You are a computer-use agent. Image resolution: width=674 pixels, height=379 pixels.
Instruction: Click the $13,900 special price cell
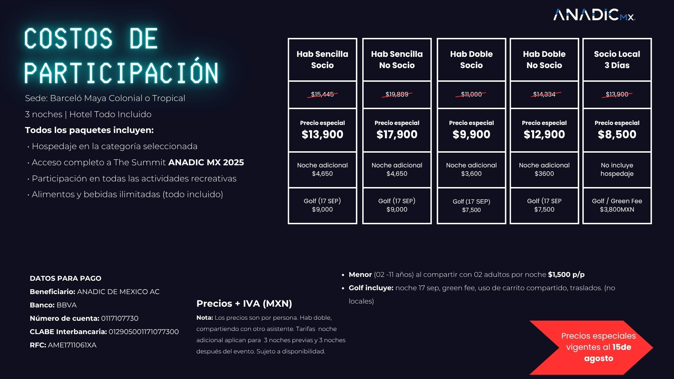pos(322,130)
